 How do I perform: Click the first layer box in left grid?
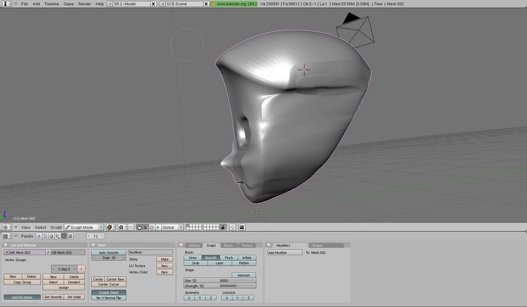click(188, 226)
